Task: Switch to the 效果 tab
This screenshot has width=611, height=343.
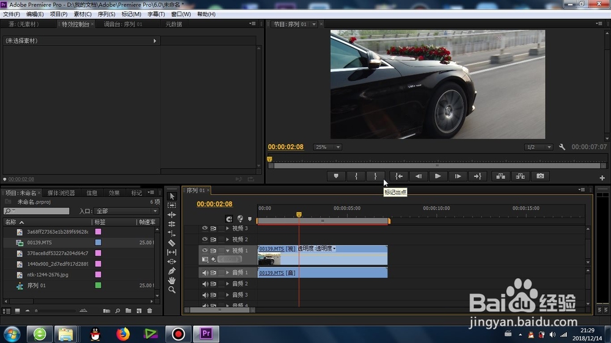Action: [114, 193]
